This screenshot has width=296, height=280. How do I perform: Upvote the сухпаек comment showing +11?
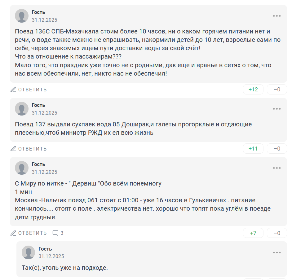tap(253, 149)
